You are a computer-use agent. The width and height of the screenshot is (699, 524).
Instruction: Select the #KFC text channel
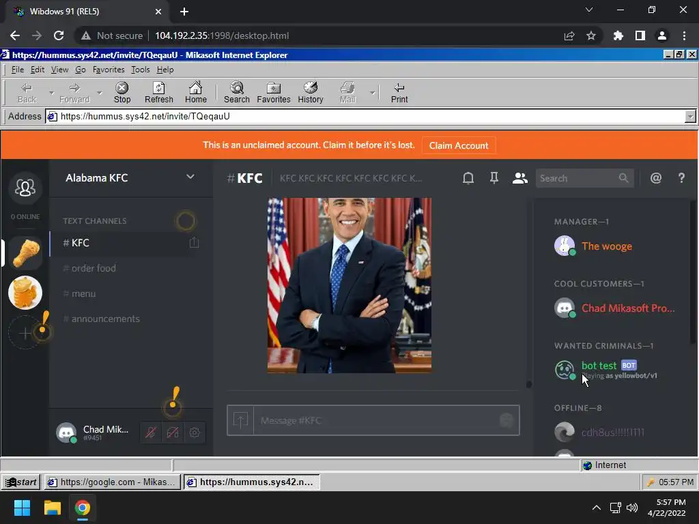click(125, 243)
